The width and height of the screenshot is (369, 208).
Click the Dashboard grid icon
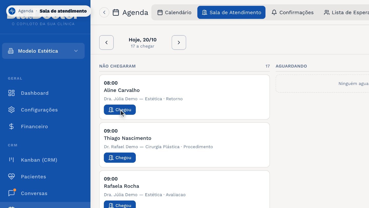pos(12,93)
